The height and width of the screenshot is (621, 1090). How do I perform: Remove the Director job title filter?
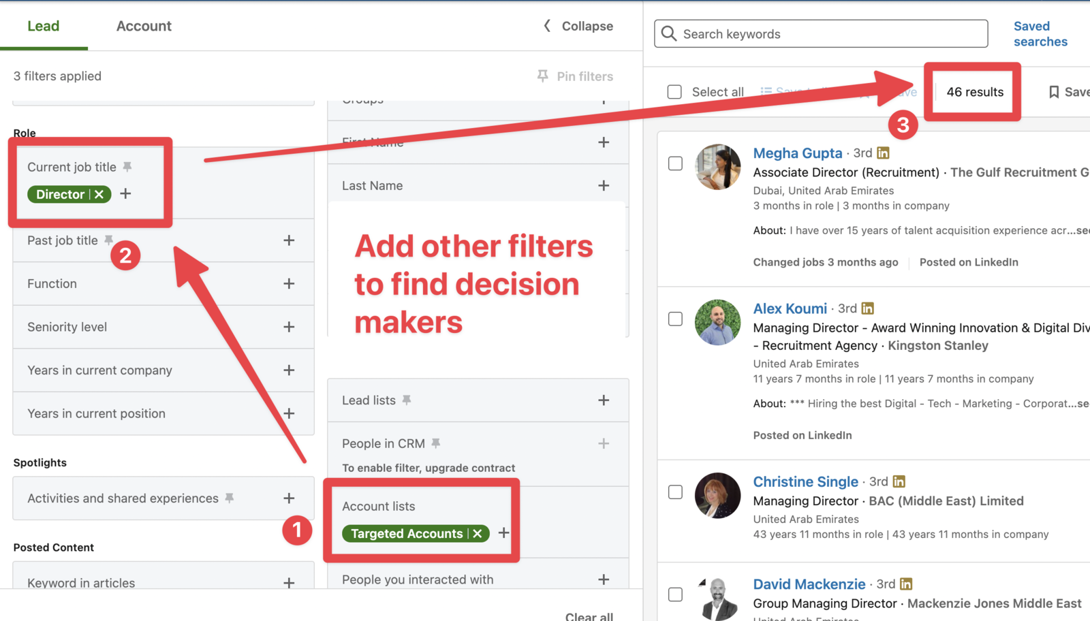[99, 194]
